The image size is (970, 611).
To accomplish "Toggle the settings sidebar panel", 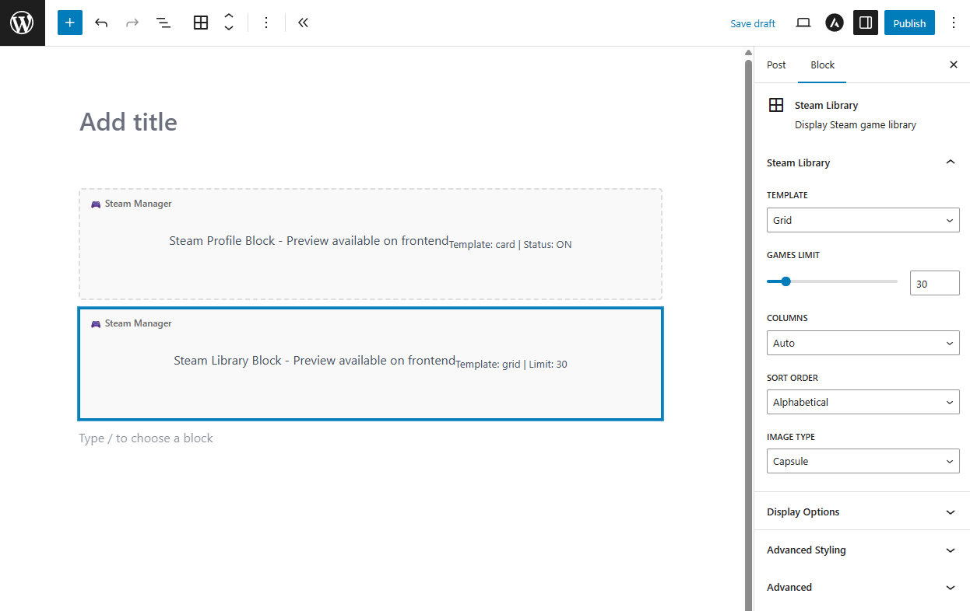I will 866,23.
